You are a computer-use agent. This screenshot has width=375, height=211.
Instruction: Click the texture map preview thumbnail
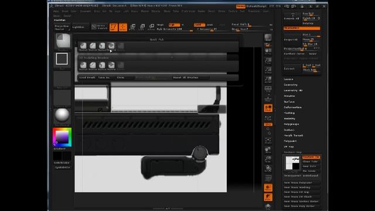click(x=292, y=163)
